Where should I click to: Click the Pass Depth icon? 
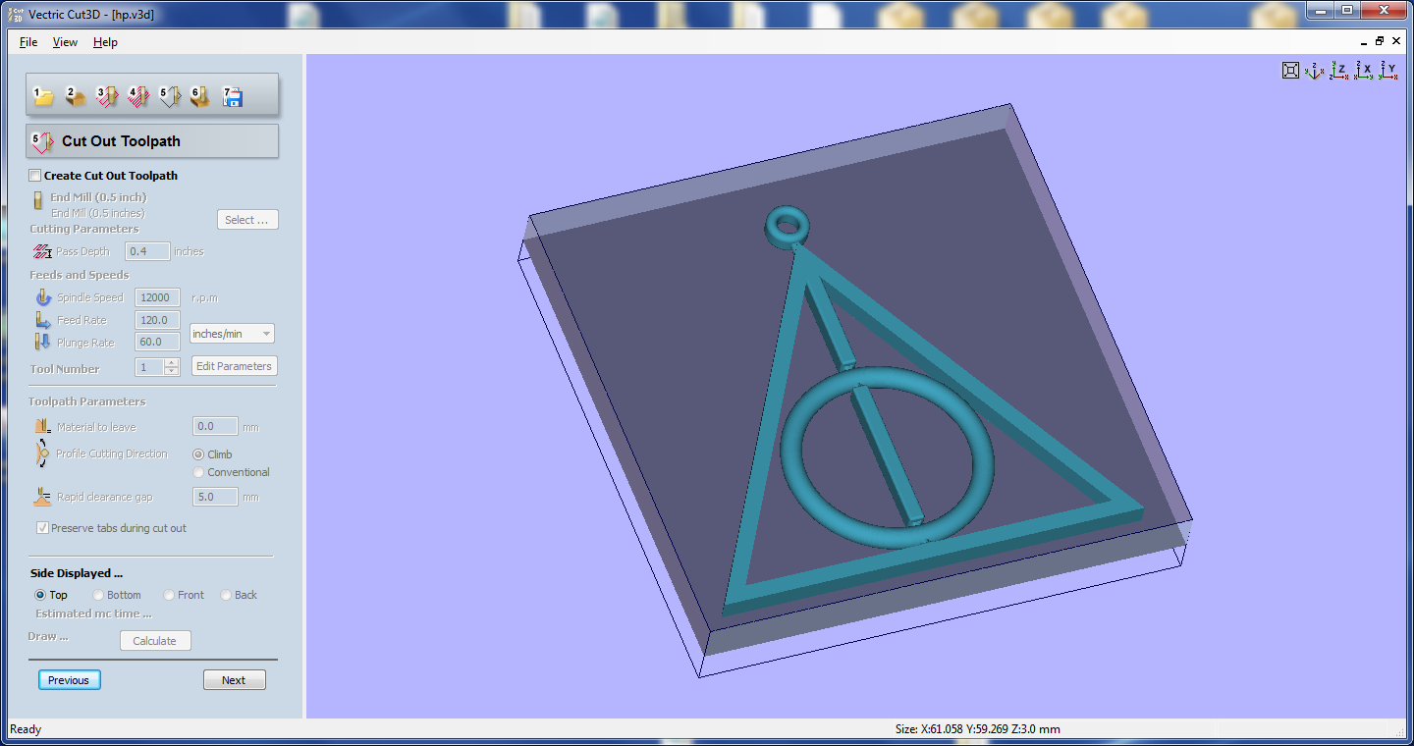(x=42, y=251)
